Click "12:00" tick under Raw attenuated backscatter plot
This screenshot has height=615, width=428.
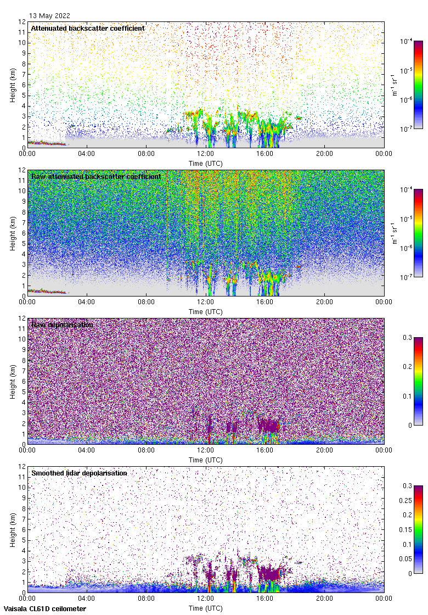coord(205,302)
